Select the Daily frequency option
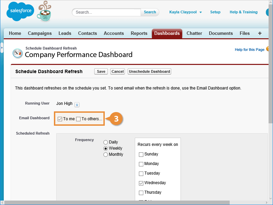This screenshot has width=273, height=205. 105,142
